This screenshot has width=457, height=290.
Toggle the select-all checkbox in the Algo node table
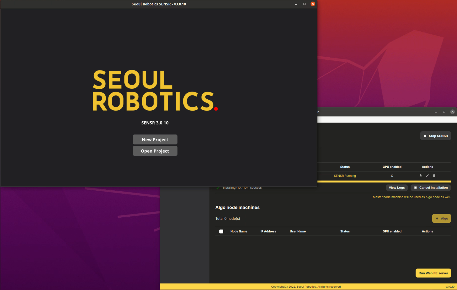221,231
